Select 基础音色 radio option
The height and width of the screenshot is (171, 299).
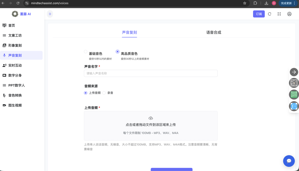pyautogui.click(x=86, y=52)
